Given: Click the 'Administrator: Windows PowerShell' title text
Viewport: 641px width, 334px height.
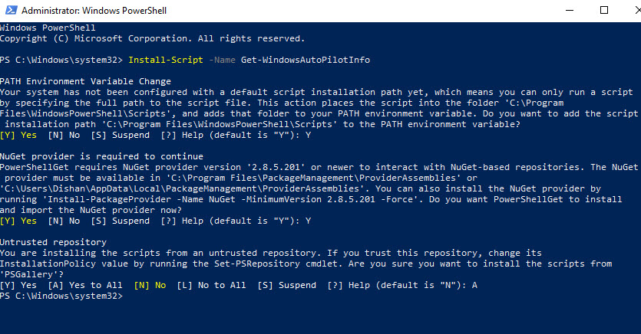Looking at the screenshot, I should (x=94, y=11).
